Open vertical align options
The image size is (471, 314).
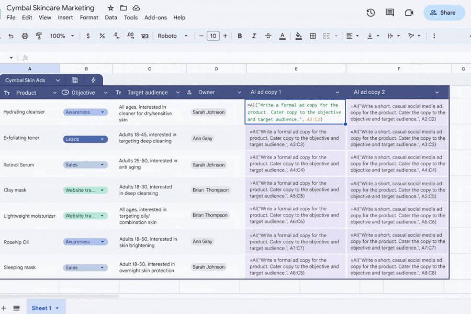(373, 36)
